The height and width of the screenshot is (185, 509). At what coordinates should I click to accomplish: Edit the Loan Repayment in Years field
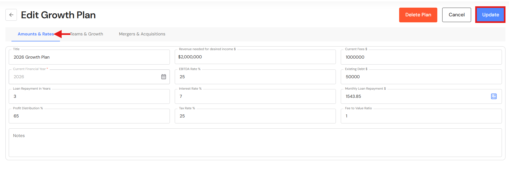coord(89,96)
